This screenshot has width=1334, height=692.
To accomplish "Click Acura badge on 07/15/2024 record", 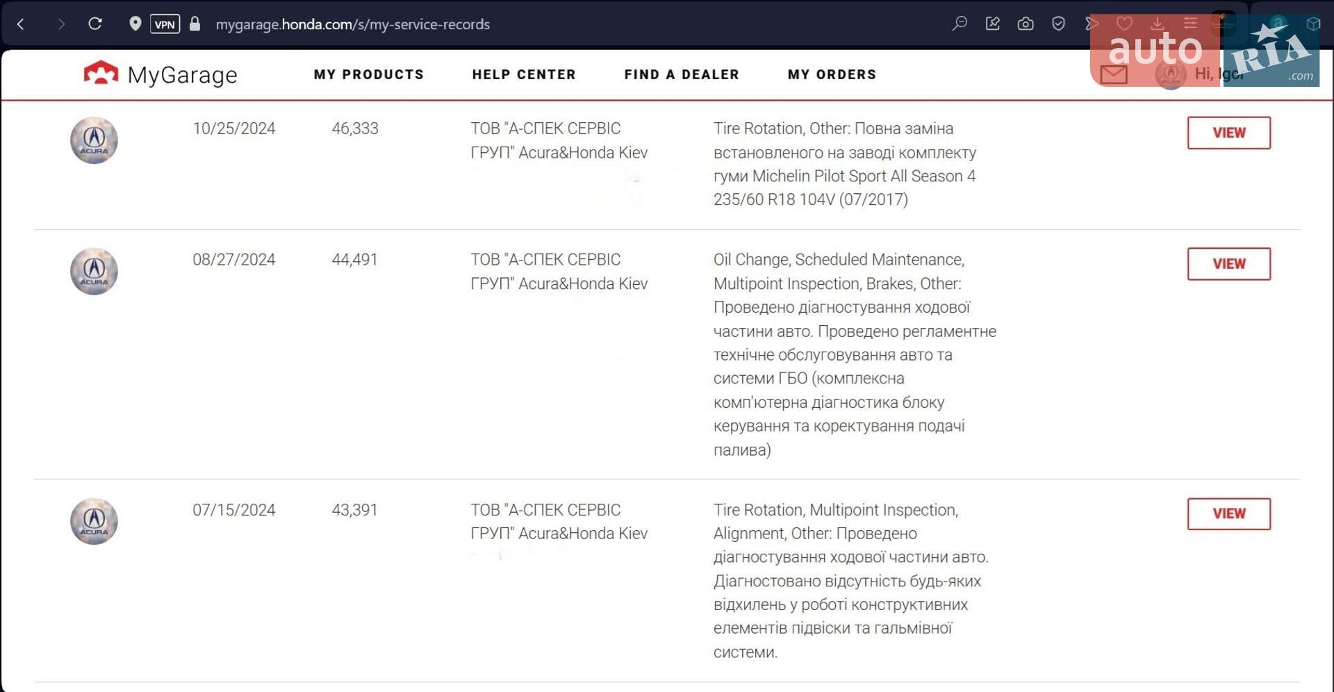I will [x=94, y=521].
